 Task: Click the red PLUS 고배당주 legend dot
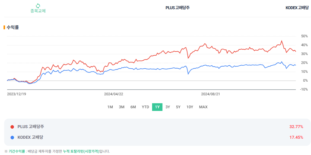click(x=12, y=127)
